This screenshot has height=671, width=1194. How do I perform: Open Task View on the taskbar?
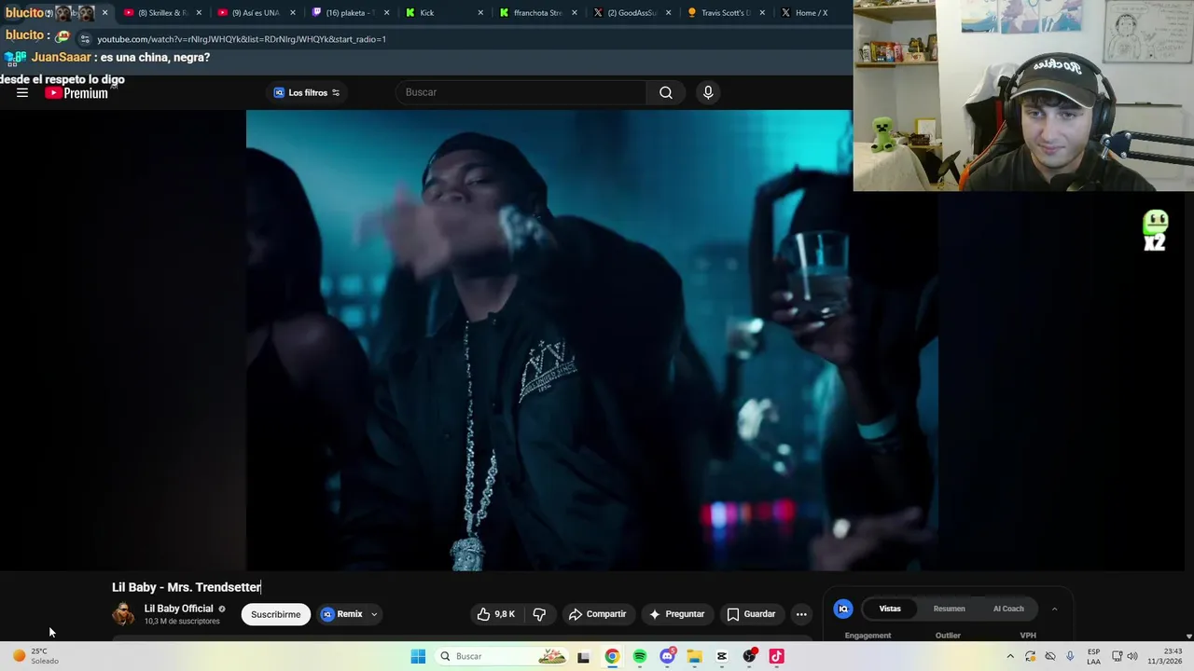click(x=583, y=656)
